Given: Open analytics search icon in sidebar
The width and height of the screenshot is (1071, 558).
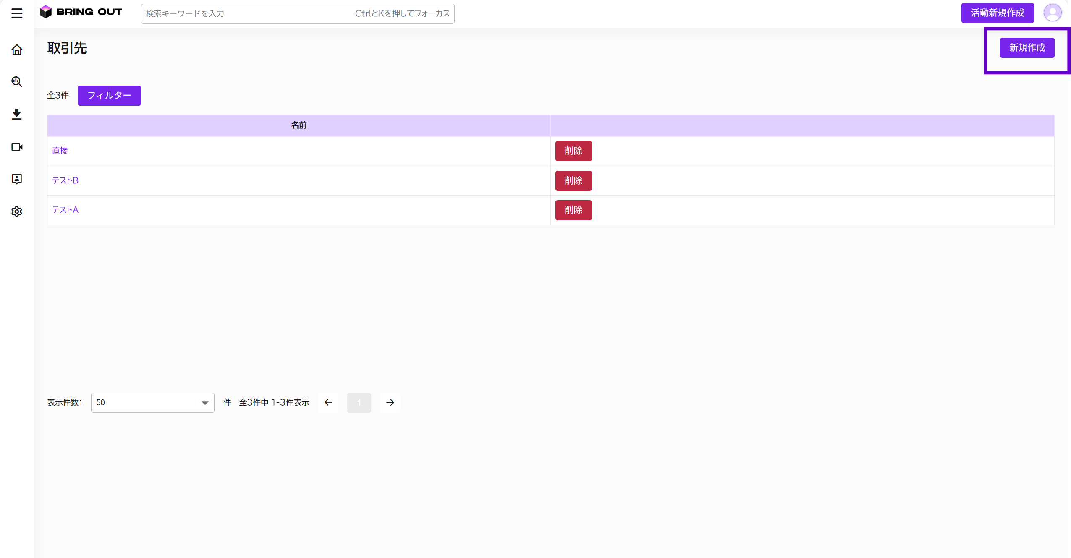Looking at the screenshot, I should pyautogui.click(x=17, y=81).
